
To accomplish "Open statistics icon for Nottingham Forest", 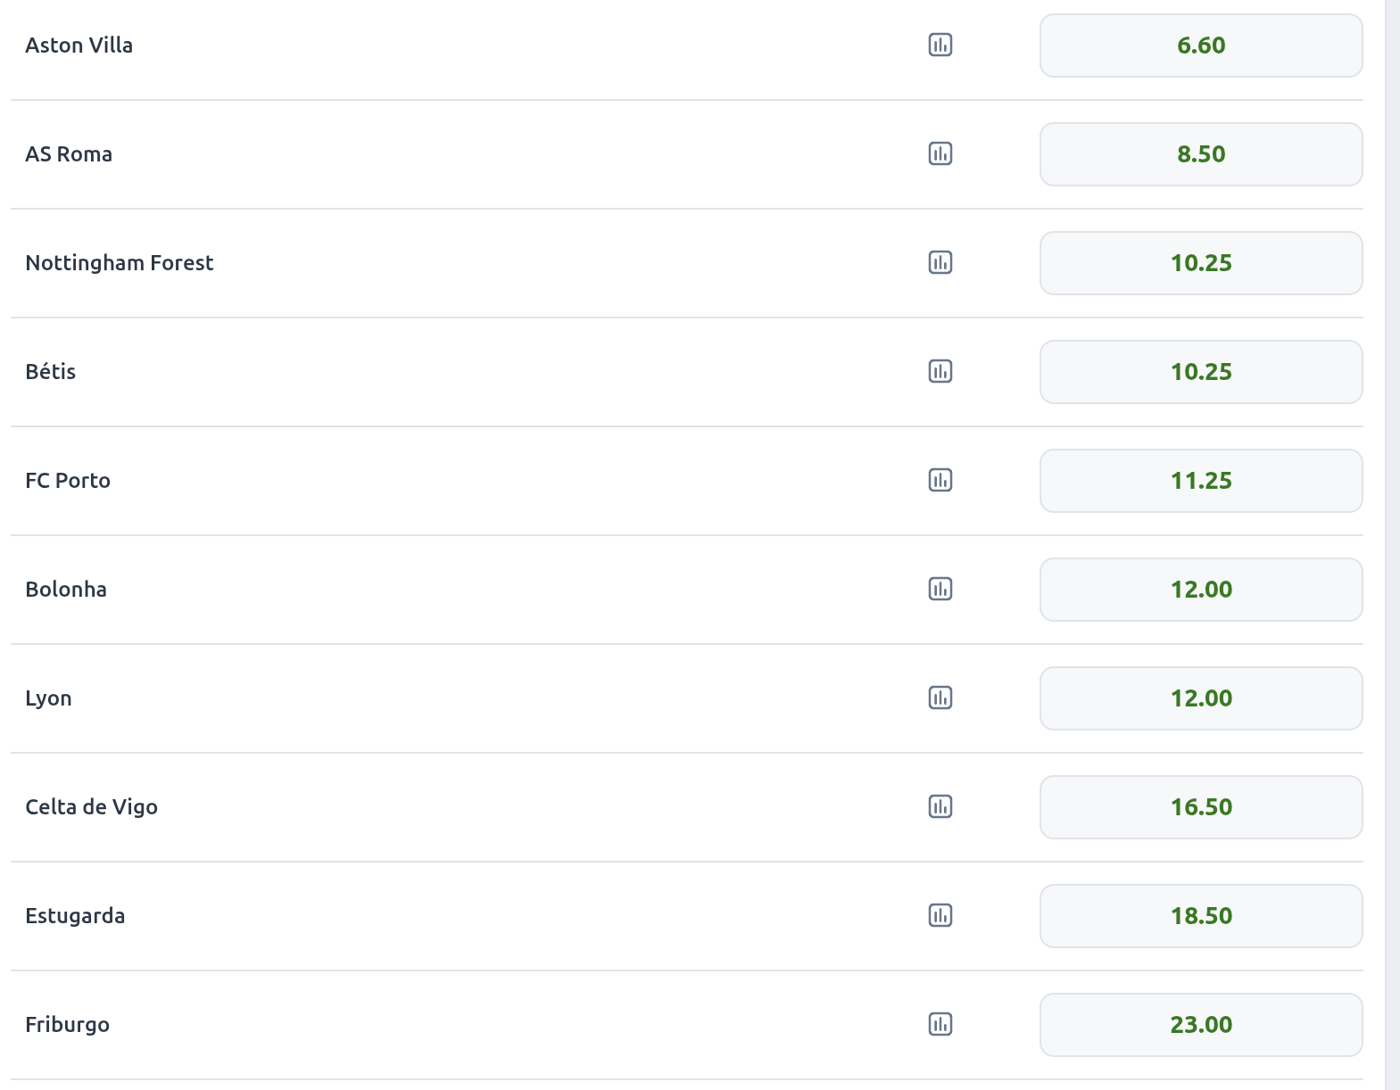I will pyautogui.click(x=940, y=262).
